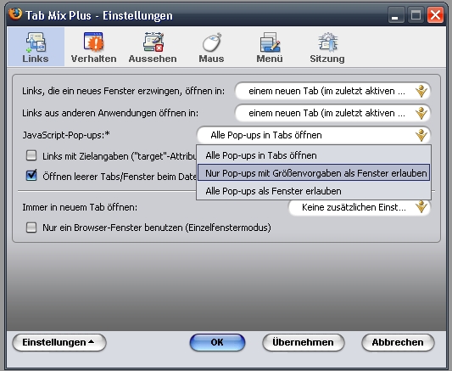Select Nur Pop-ups mit Größenvorgaben als Fenster erlauben
This screenshot has width=452, height=371.
point(314,173)
